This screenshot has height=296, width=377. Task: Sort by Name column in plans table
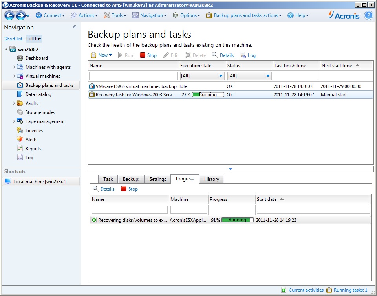tap(134, 66)
